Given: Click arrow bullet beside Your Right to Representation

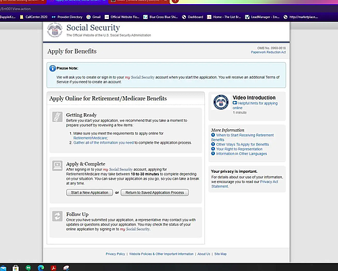Looking at the screenshot, I should (213, 149).
